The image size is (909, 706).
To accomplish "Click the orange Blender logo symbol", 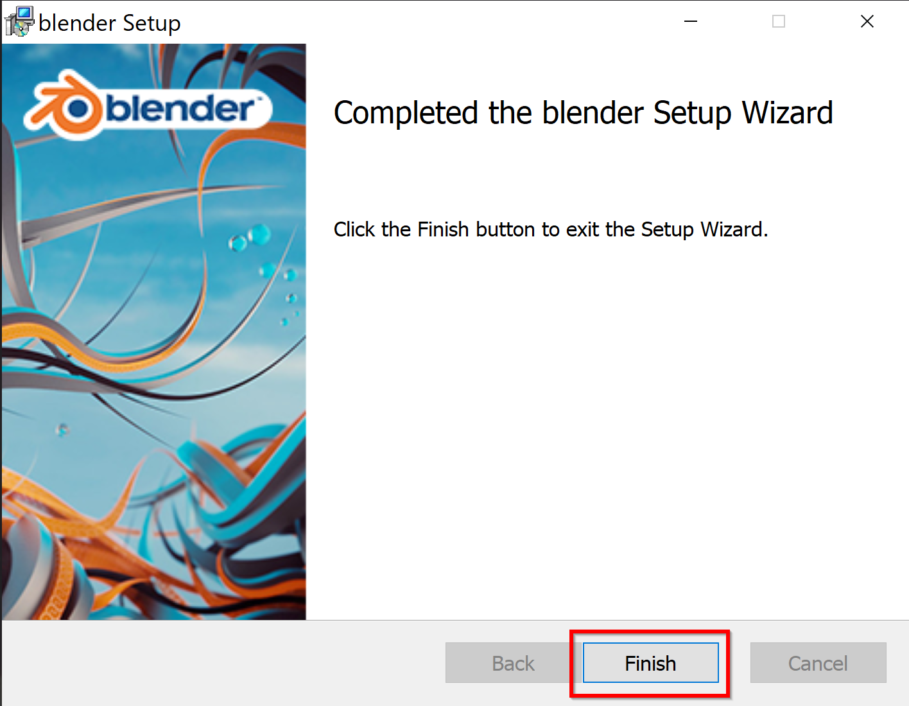I will click(64, 108).
